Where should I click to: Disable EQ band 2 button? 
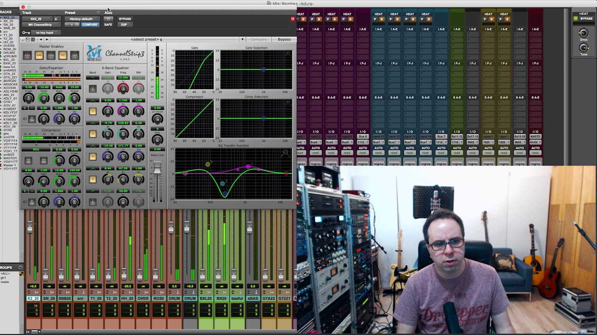[x=93, y=111]
